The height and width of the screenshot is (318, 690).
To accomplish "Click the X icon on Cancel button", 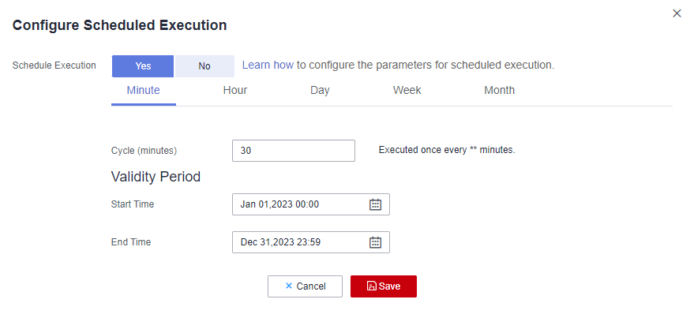I will click(x=289, y=286).
